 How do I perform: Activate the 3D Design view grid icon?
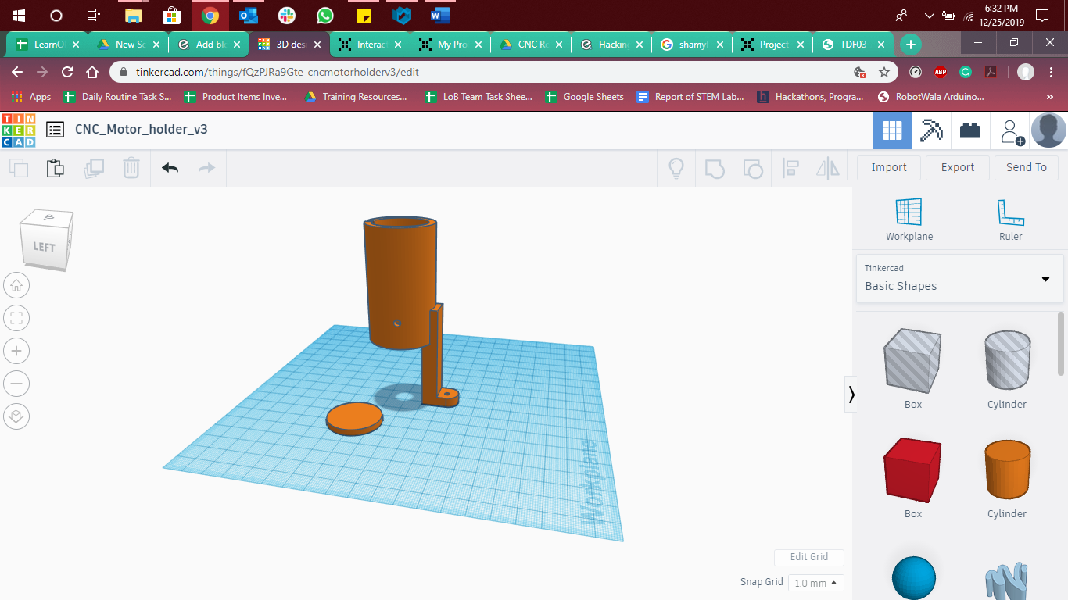point(892,130)
